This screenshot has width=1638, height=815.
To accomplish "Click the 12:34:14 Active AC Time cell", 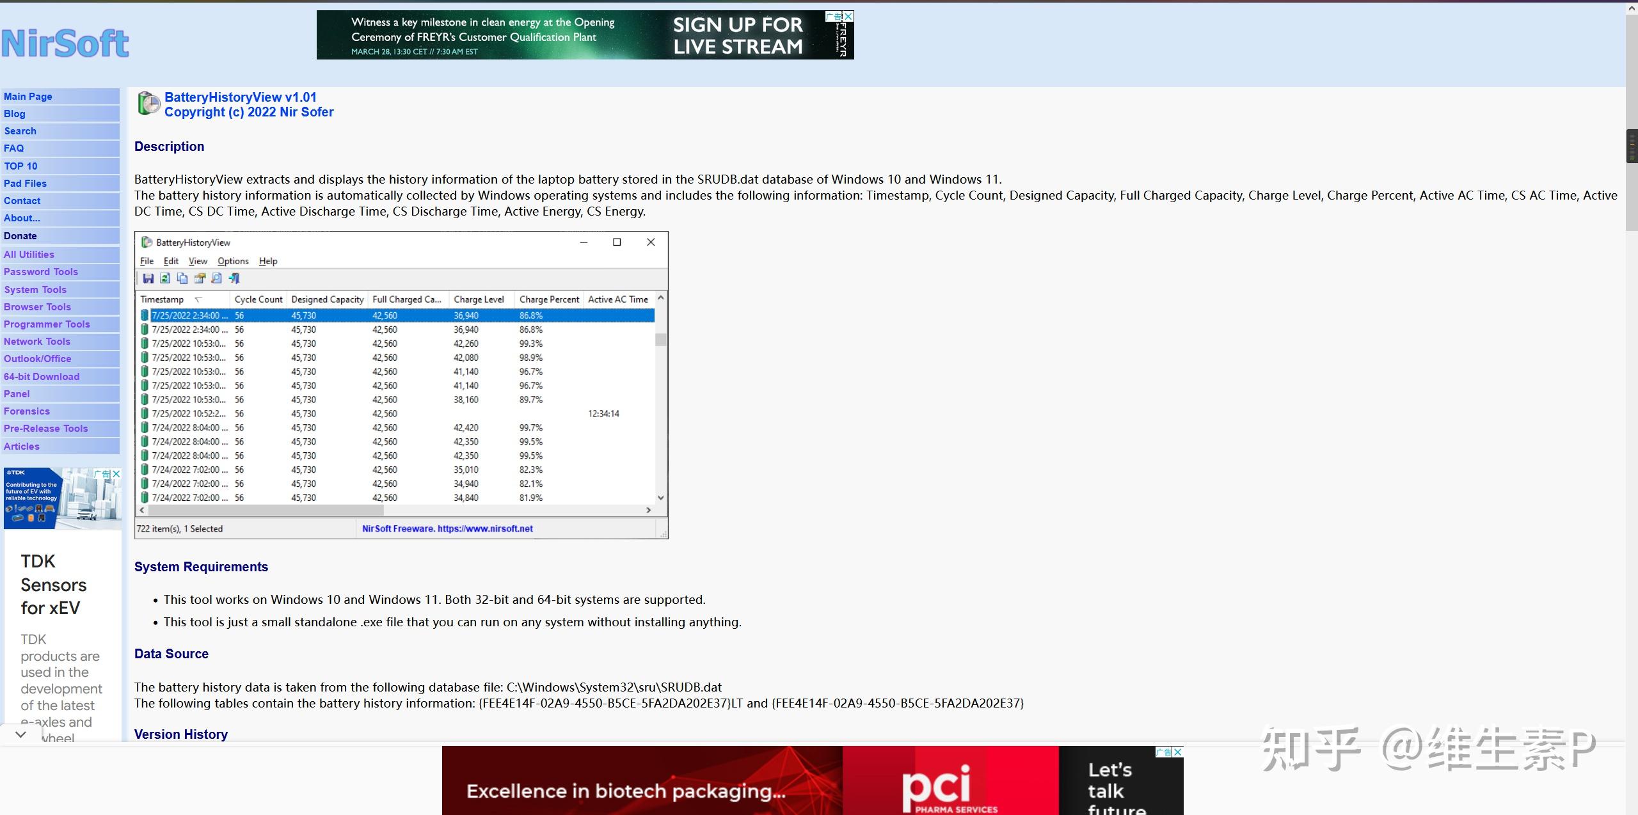I will (603, 414).
